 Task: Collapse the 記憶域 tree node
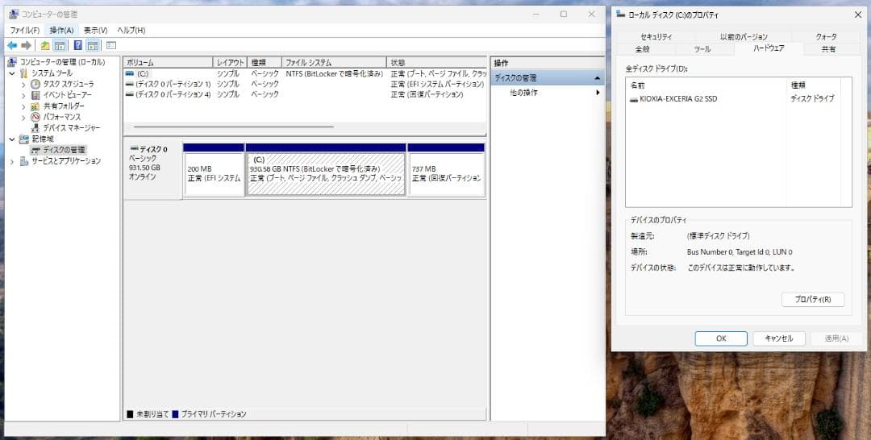[11, 139]
